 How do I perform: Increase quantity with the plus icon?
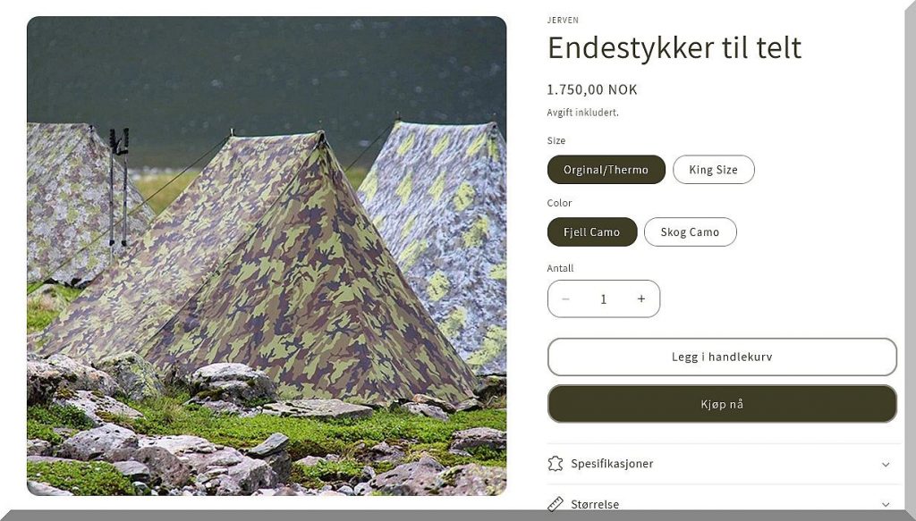tap(640, 298)
